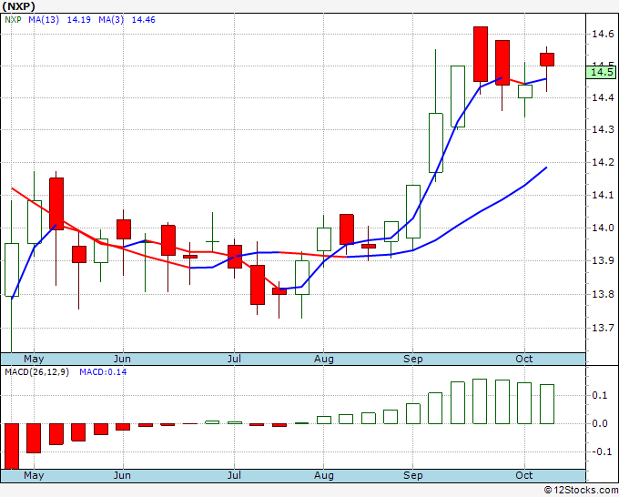The width and height of the screenshot is (619, 497).
Task: Click Jun on the MACD panel date axis
Action: [x=122, y=475]
